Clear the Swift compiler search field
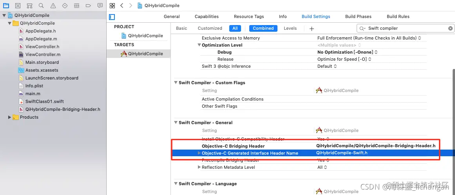The width and height of the screenshot is (455, 195). click(x=450, y=29)
